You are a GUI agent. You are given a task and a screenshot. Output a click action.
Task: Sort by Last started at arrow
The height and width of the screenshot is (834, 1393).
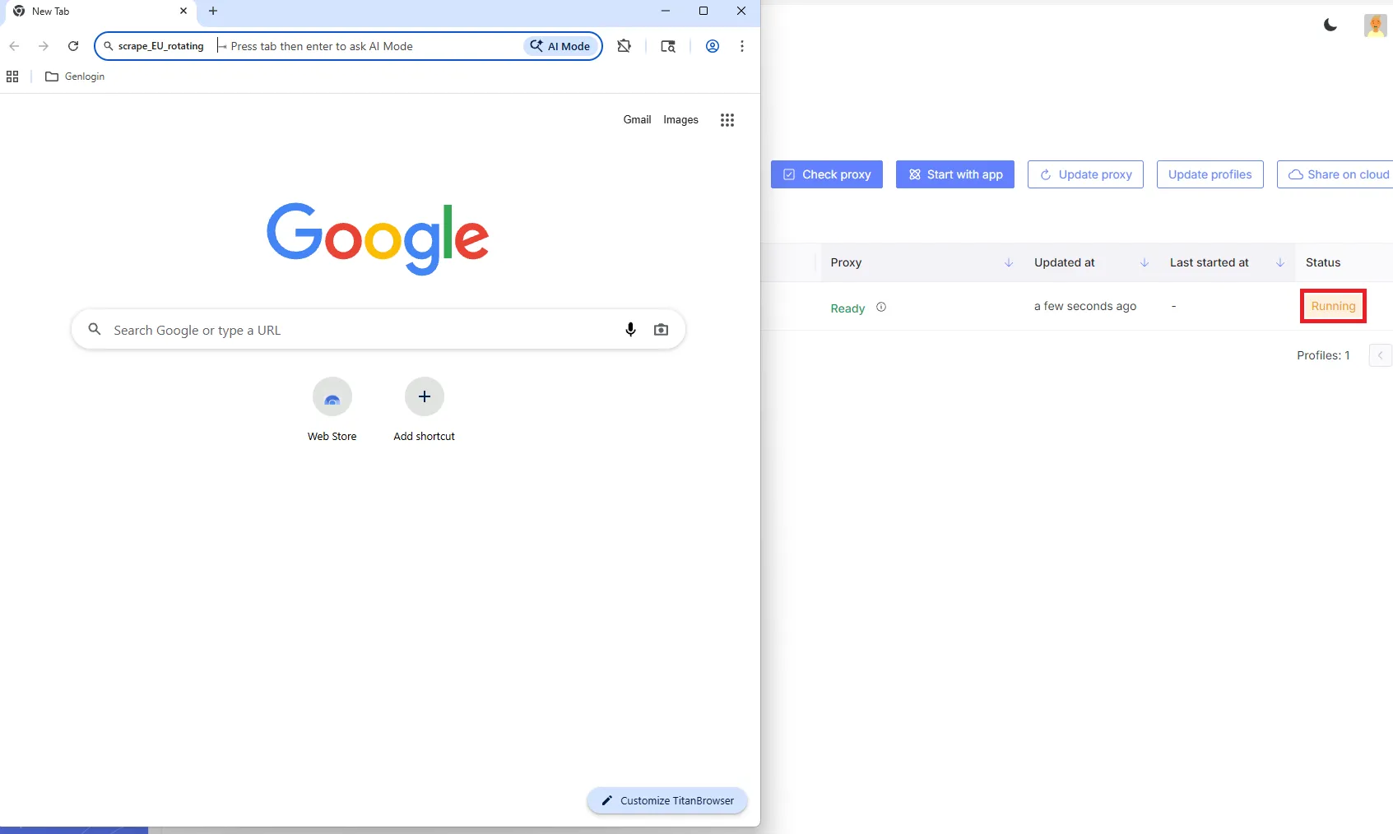coord(1280,262)
